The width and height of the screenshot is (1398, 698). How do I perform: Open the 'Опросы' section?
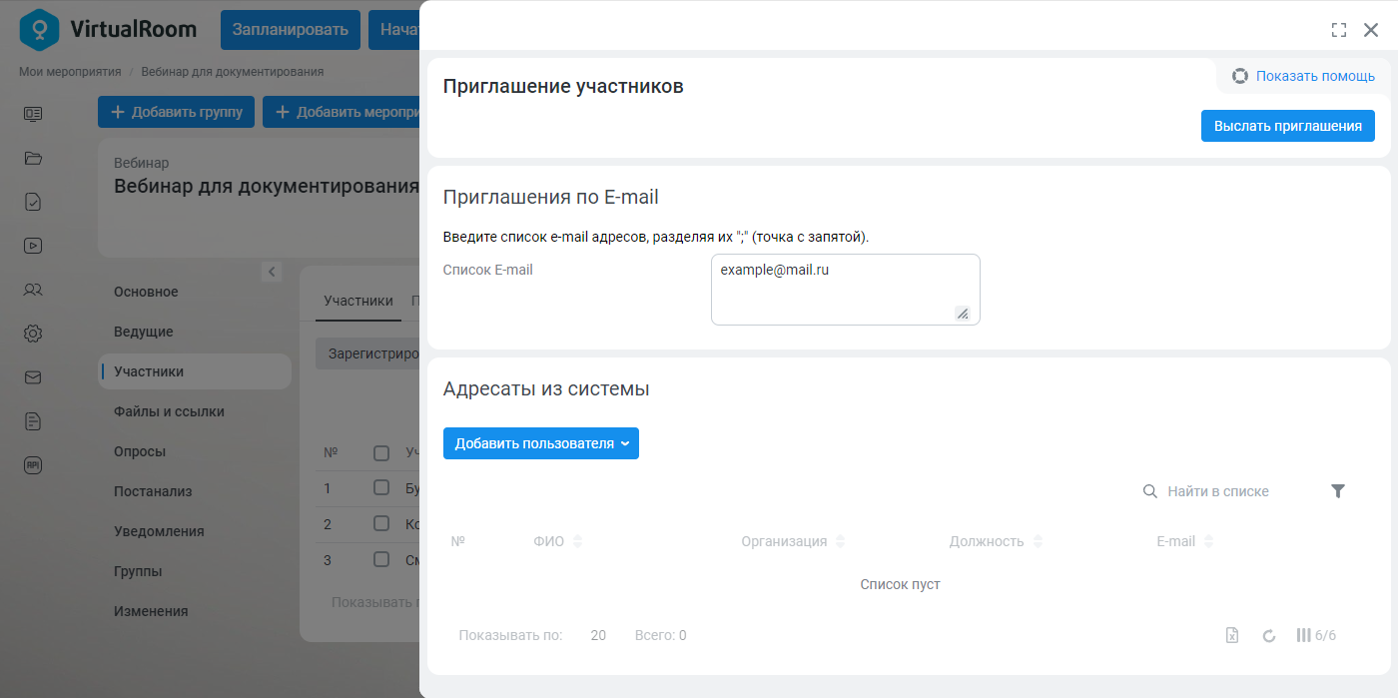(x=140, y=451)
